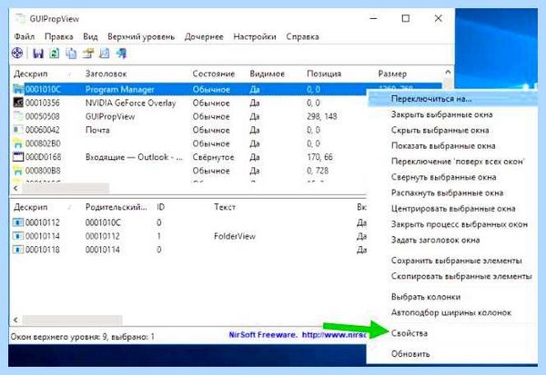
Task: Click the folder icon of row 000800B8
Action: click(18, 171)
